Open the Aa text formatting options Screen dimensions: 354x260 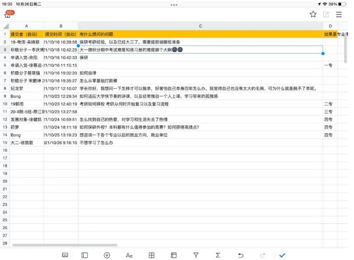point(129,255)
